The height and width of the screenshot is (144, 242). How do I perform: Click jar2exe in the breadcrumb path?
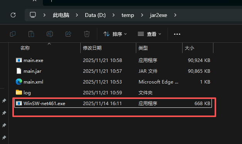pos(158,15)
